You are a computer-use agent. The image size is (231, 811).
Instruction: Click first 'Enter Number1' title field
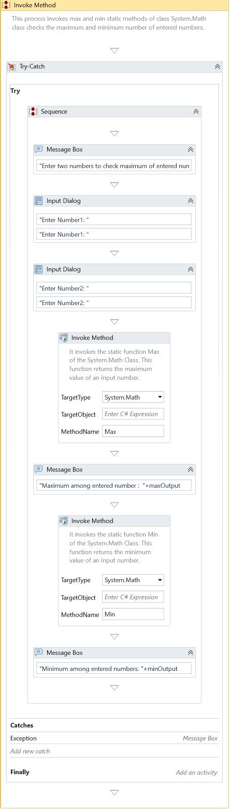114,219
